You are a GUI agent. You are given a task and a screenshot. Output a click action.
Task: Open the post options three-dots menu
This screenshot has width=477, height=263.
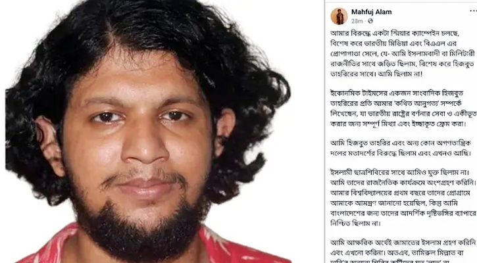[473, 11]
